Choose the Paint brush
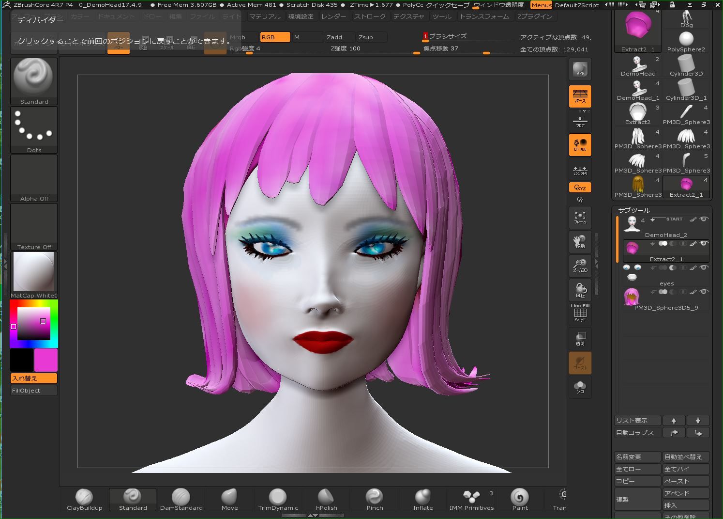Image resolution: width=723 pixels, height=519 pixels. 520,500
